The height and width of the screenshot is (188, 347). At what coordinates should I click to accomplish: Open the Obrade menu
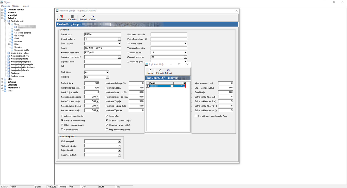(x=16, y=6)
